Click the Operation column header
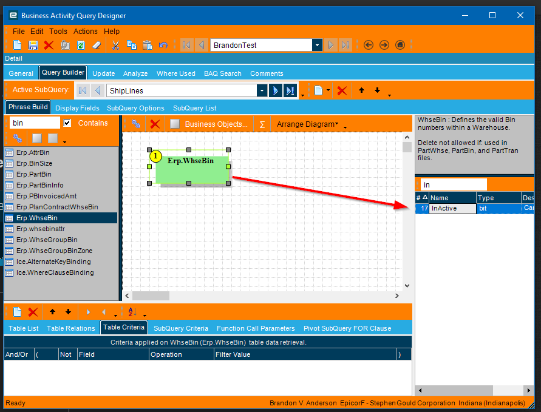The width and height of the screenshot is (541, 412). (181, 354)
